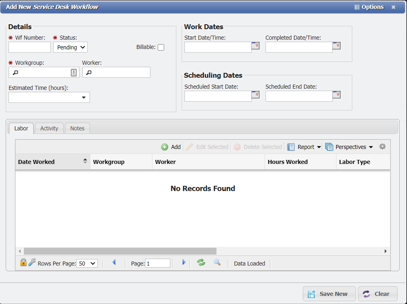The height and width of the screenshot is (304, 407).
Task: Open the Start Date/Time calendar picker
Action: pos(255,46)
